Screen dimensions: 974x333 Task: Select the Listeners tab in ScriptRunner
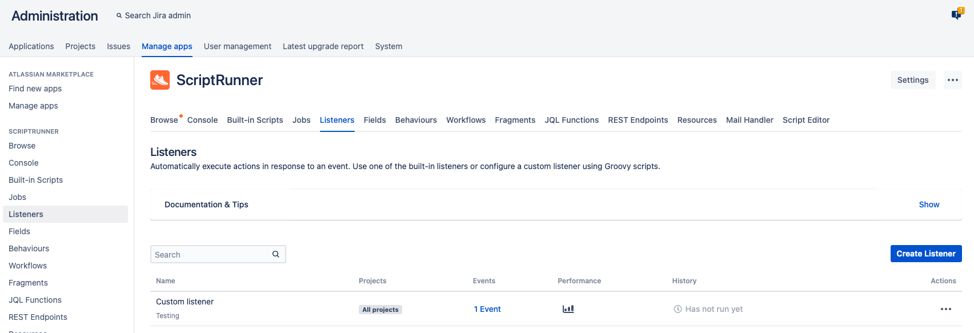click(337, 120)
